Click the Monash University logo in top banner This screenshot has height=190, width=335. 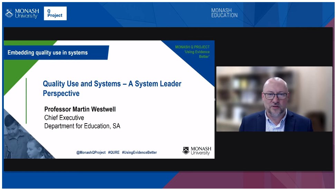[x=22, y=13]
